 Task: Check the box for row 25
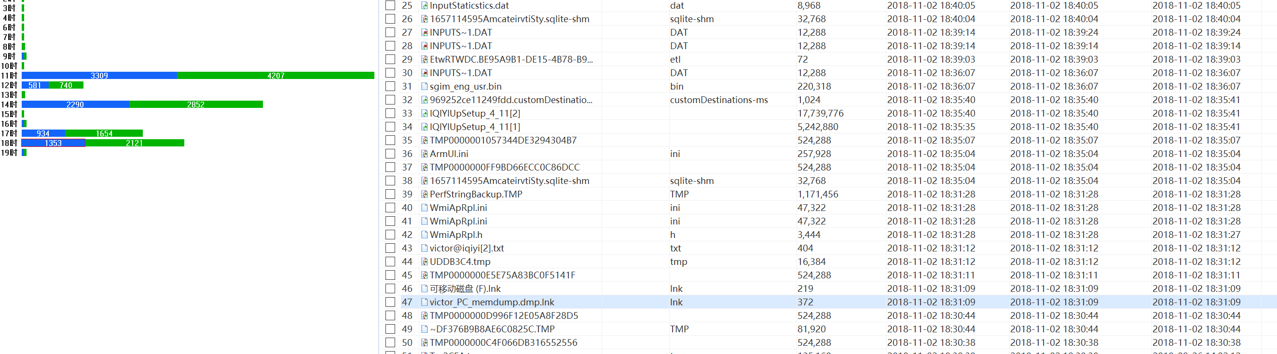pos(390,5)
